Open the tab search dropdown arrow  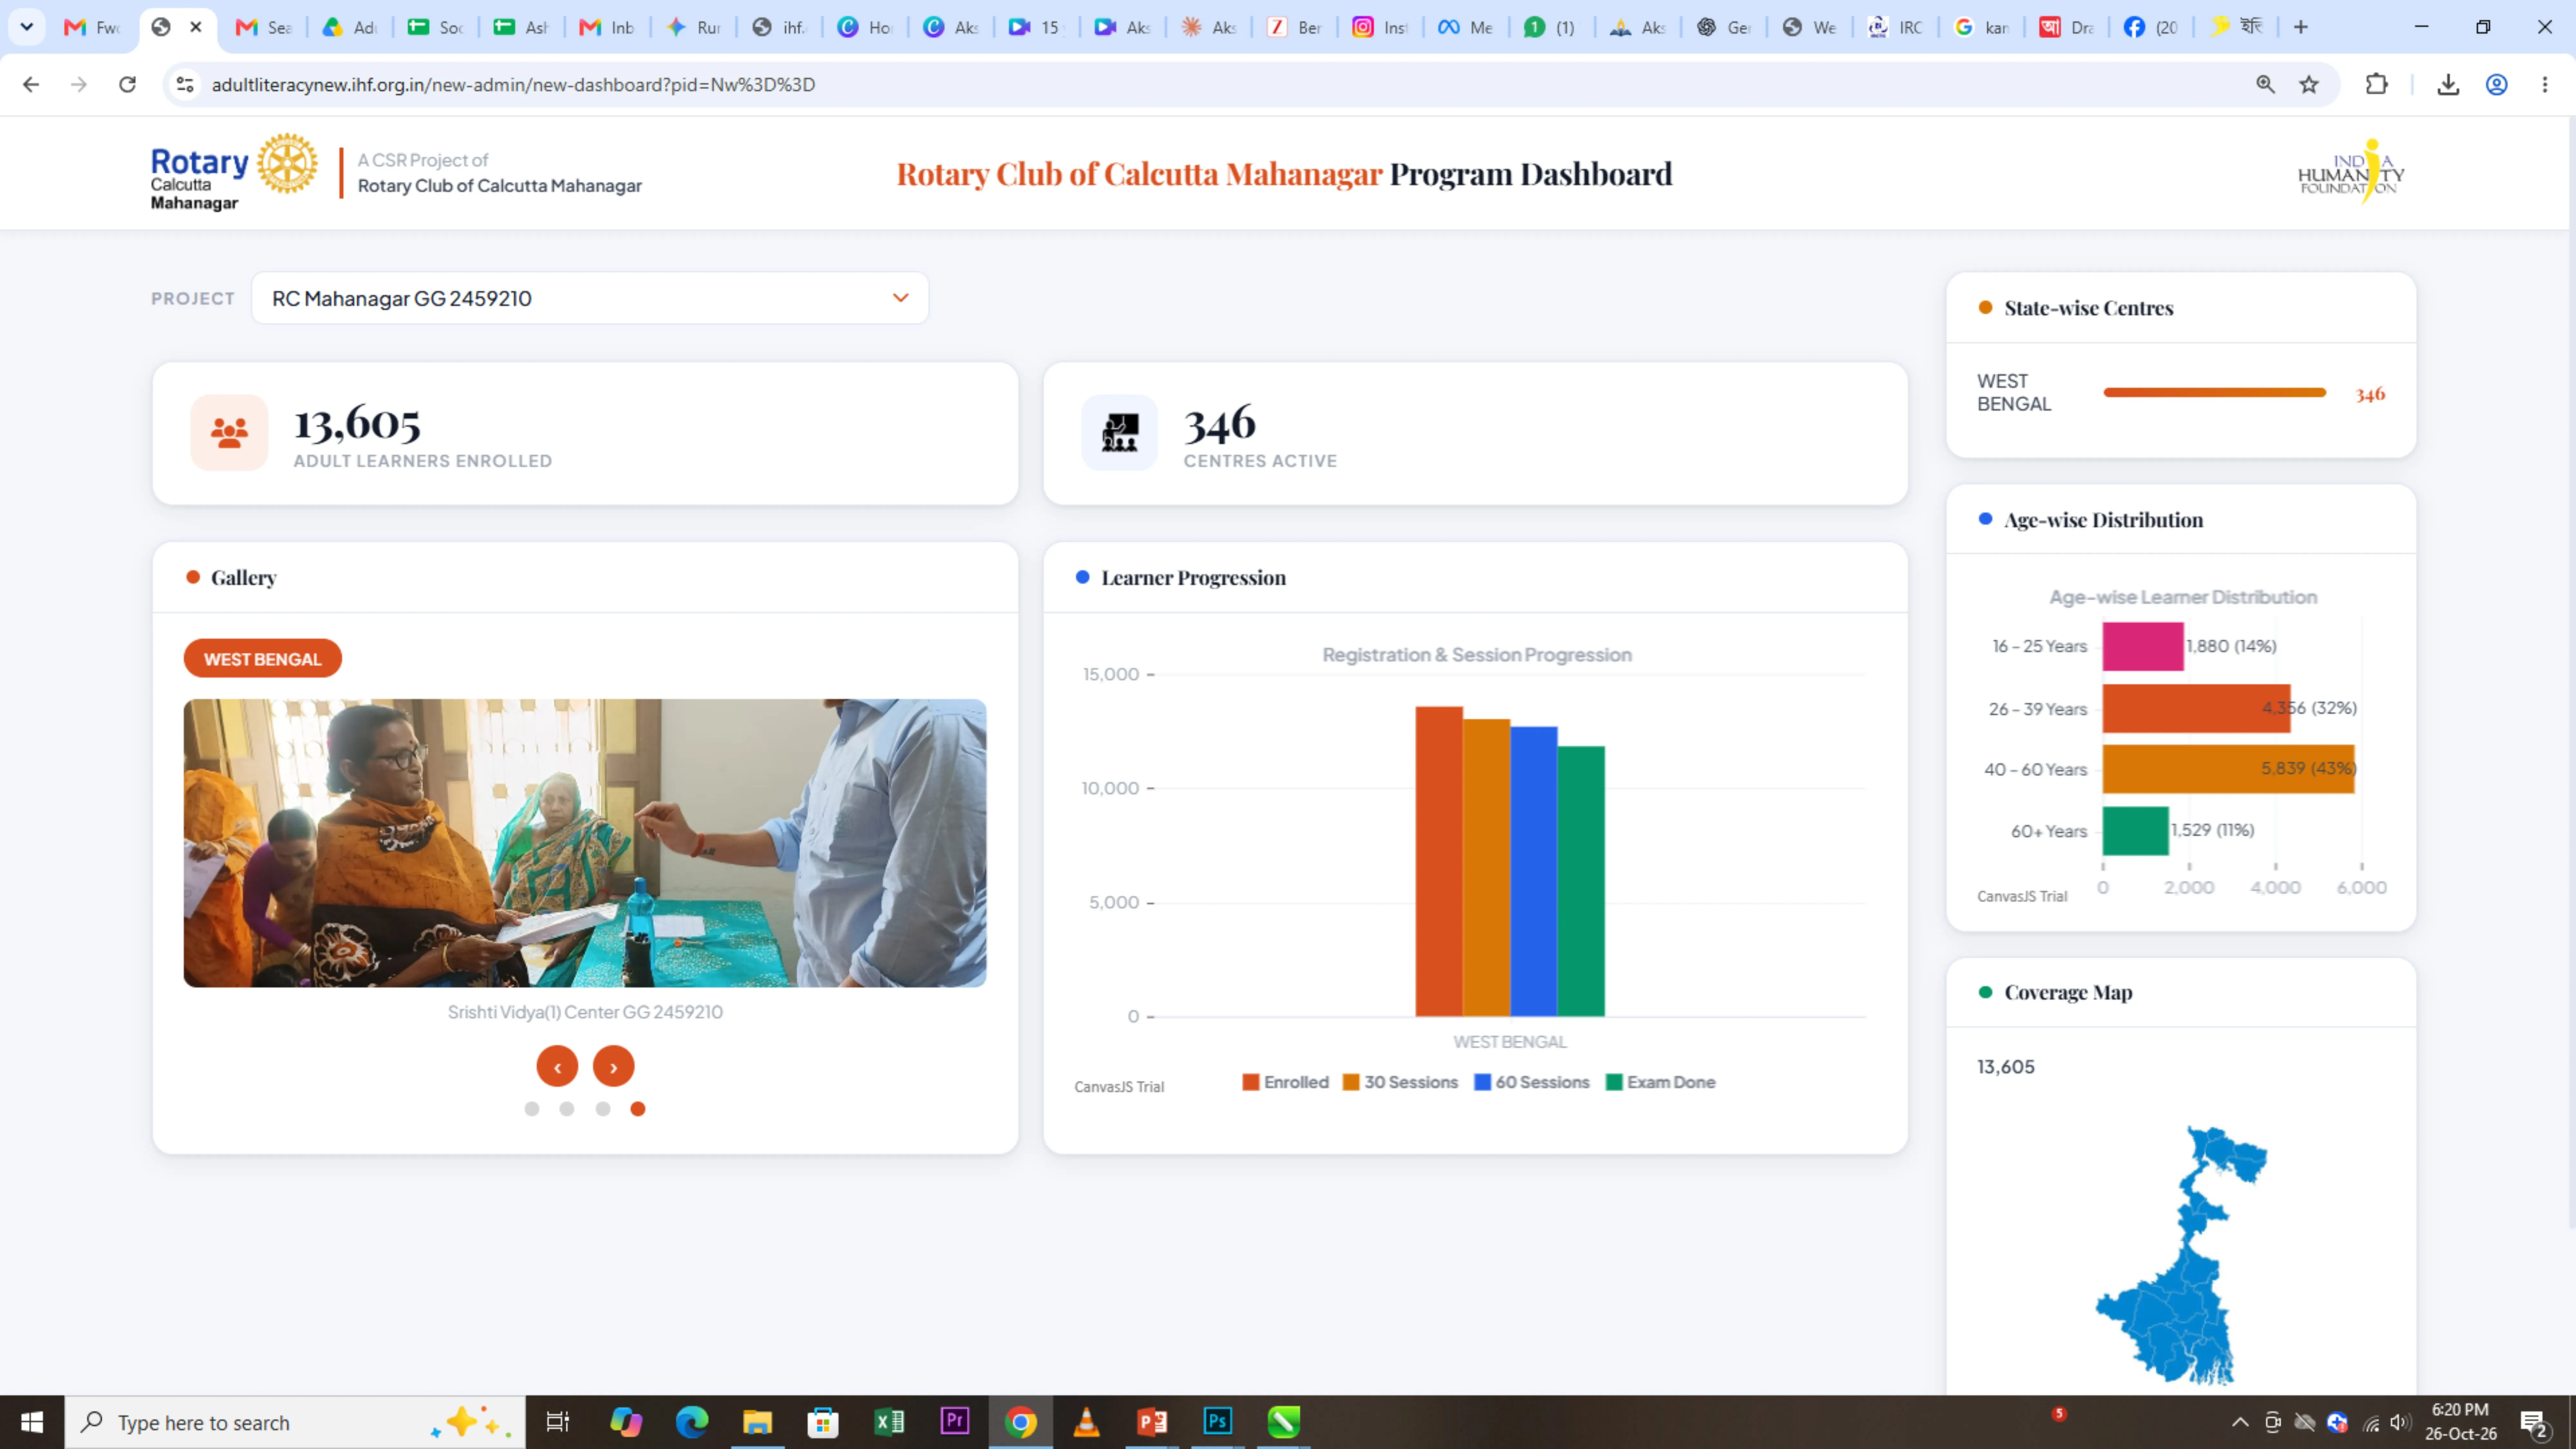click(x=27, y=27)
